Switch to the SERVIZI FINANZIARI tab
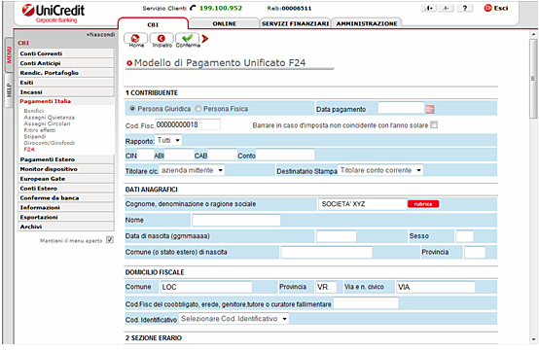 [295, 23]
